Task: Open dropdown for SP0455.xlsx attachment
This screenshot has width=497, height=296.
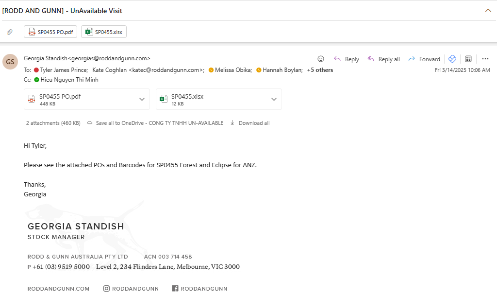Action: (274, 99)
